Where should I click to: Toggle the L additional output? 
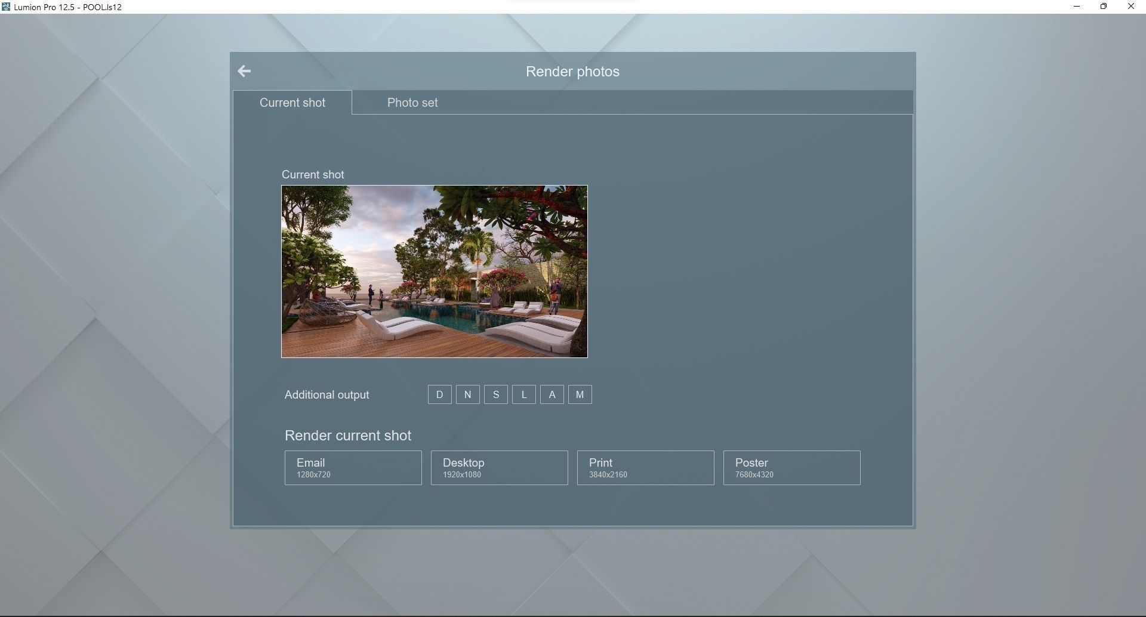point(524,394)
